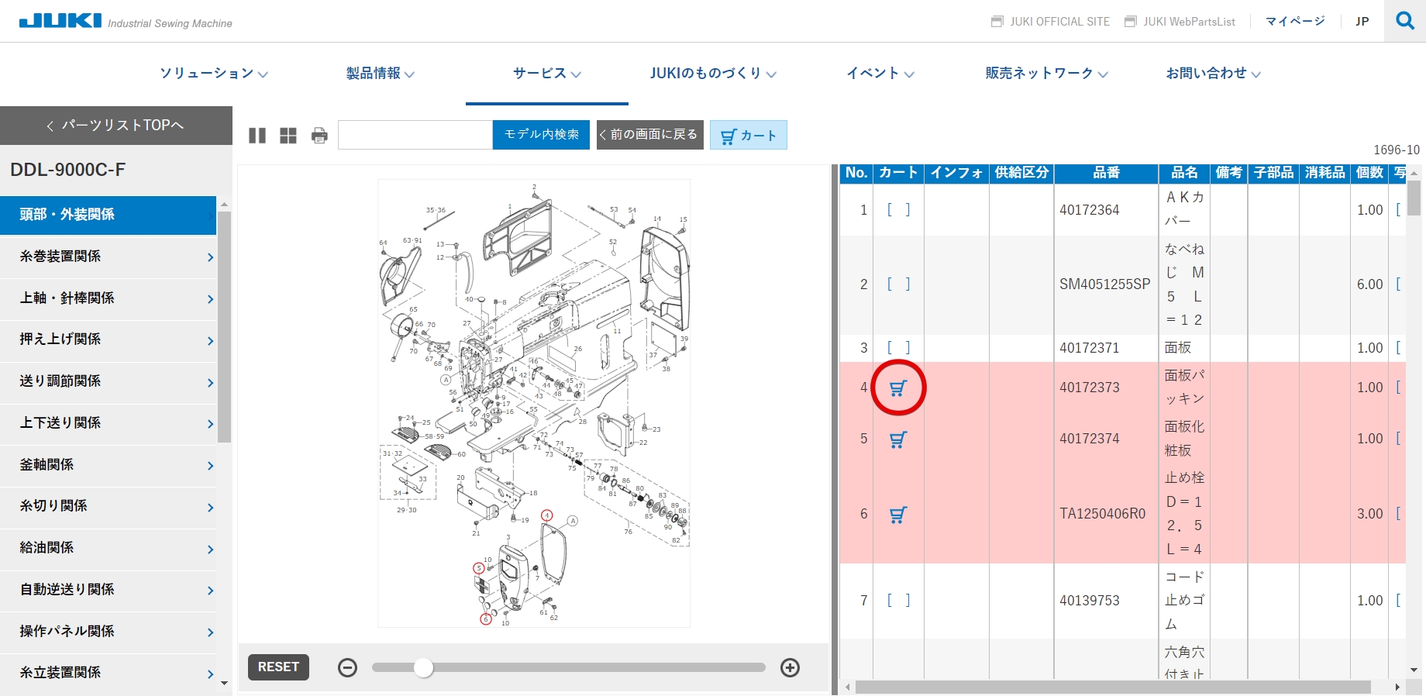
Task: Click the 子部品 column header
Action: (x=1274, y=173)
